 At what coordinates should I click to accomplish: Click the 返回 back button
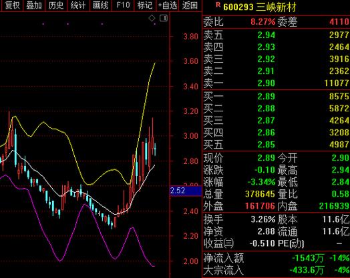(x=190, y=5)
